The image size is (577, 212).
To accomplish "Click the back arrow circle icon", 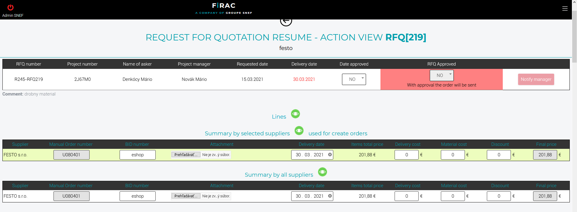I will (286, 21).
